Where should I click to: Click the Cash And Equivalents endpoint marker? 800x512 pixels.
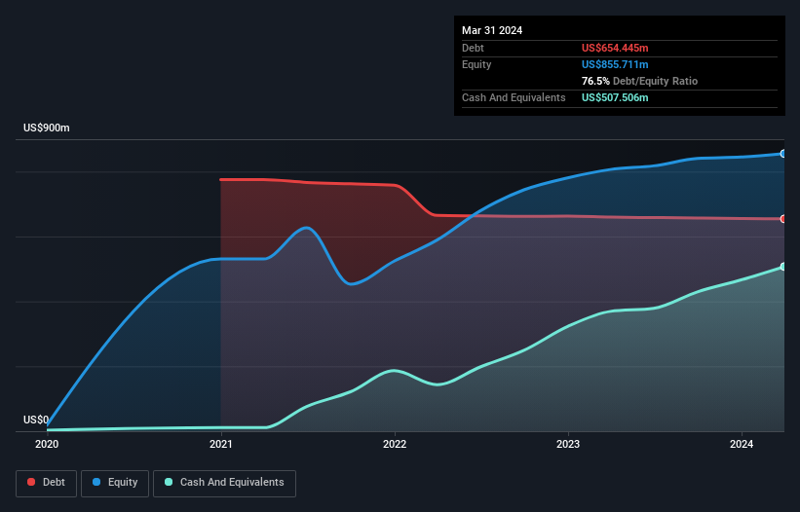point(783,267)
